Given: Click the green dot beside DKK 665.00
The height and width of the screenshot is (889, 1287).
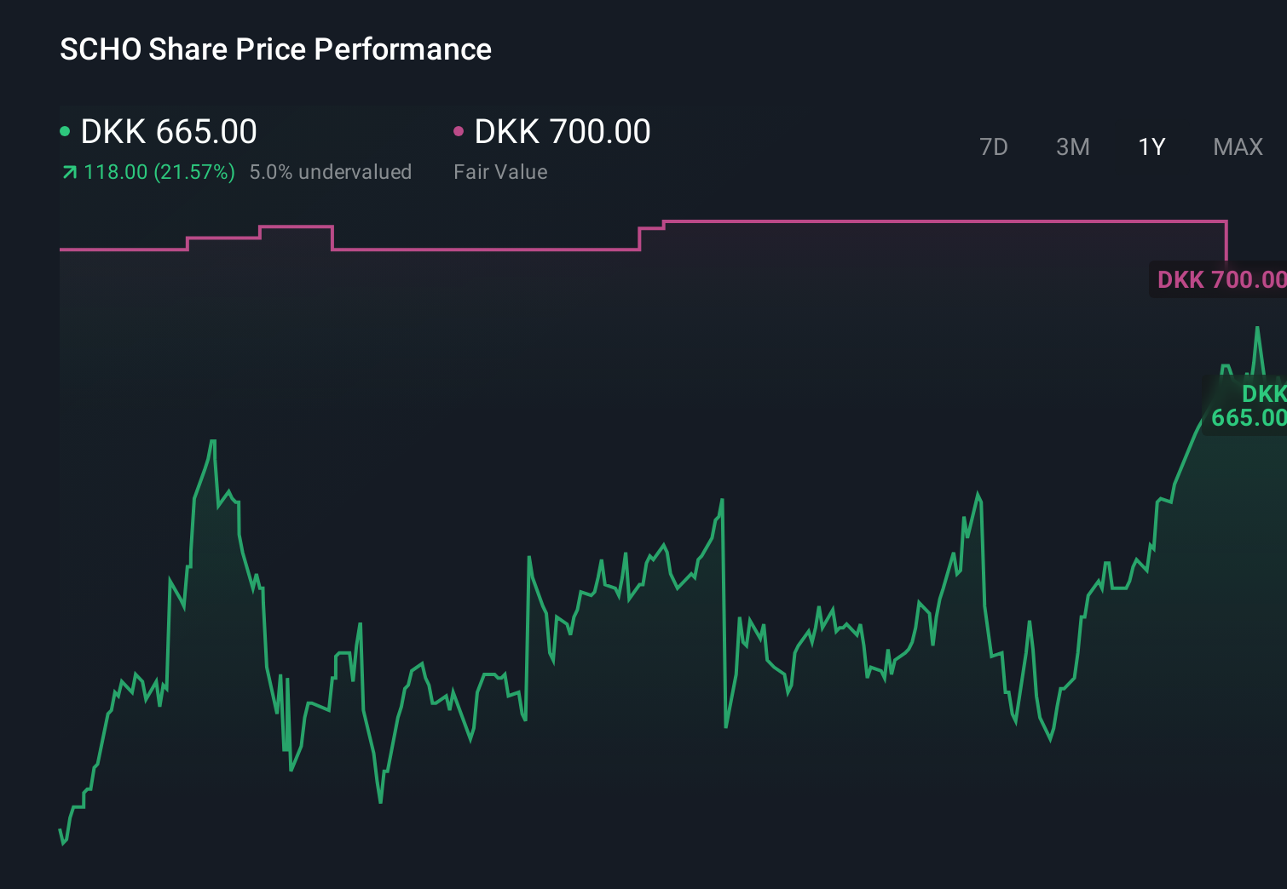Looking at the screenshot, I should (x=65, y=131).
